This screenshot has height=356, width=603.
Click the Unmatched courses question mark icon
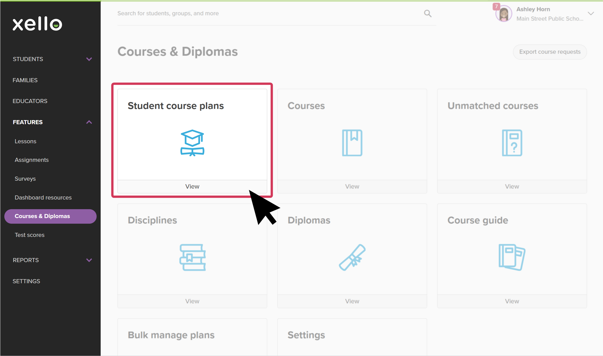coord(512,143)
